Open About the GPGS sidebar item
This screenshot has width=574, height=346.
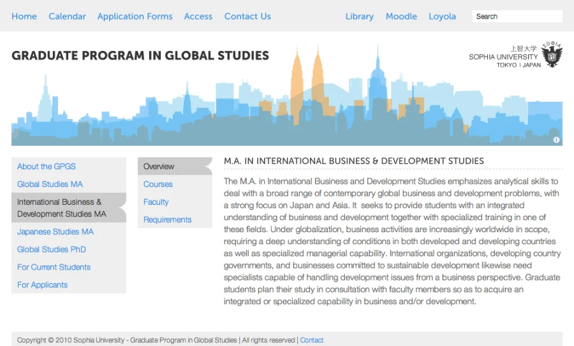[47, 167]
